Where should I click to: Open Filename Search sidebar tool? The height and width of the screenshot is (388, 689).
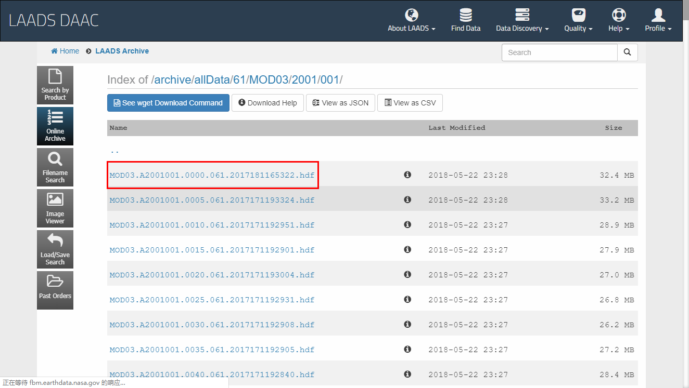(55, 167)
